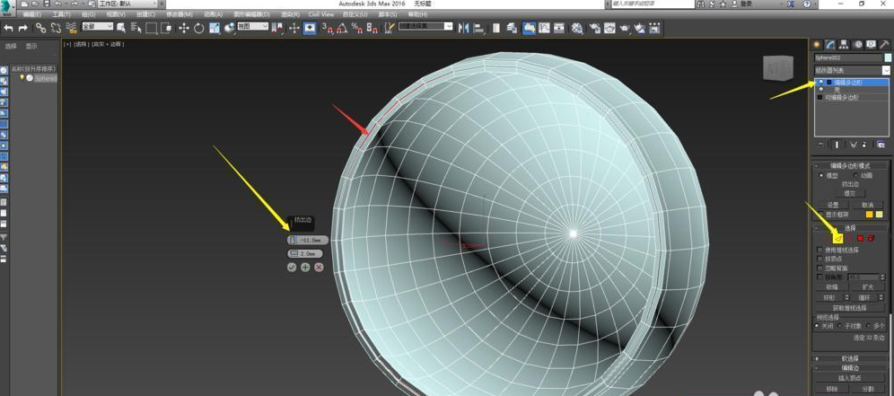Cancel extrude with the X icon
Viewport: 894px width, 396px height.
pyautogui.click(x=319, y=268)
